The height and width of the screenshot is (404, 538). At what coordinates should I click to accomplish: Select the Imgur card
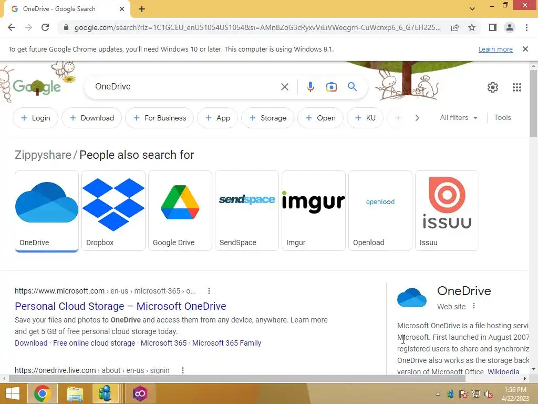[314, 211]
